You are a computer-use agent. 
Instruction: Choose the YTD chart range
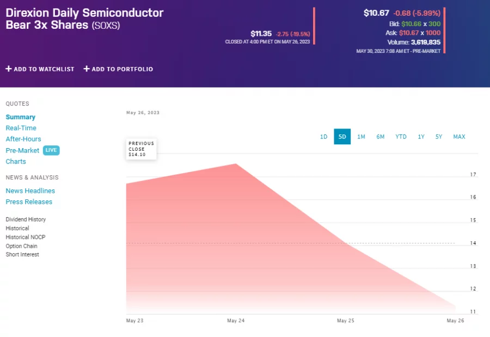401,137
